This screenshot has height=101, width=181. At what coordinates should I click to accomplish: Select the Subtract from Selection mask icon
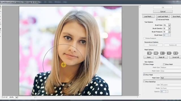(163, 53)
